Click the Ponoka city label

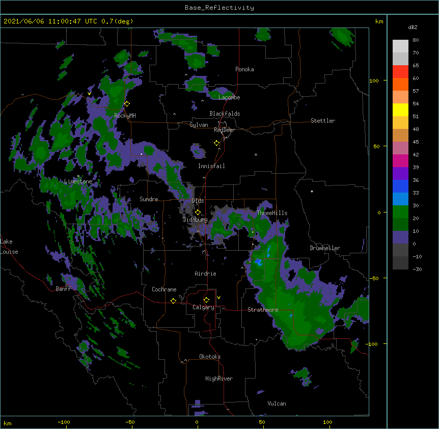click(x=244, y=69)
